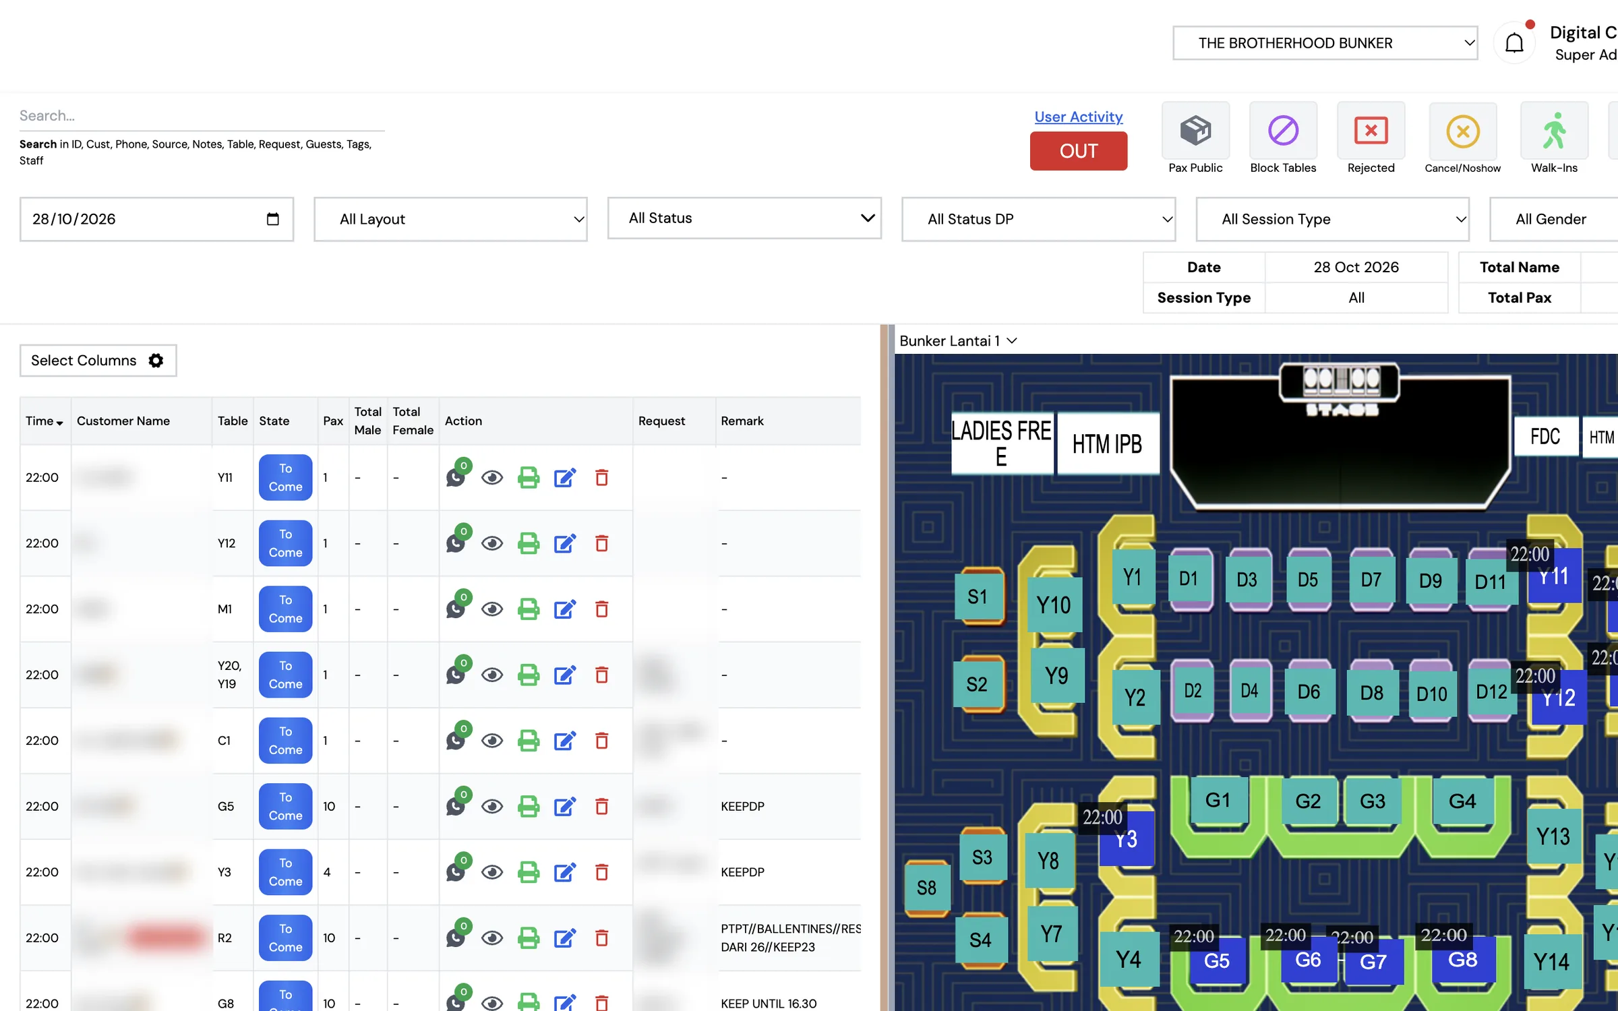1618x1011 pixels.
Task: Click To Come state for G5
Action: click(x=286, y=806)
